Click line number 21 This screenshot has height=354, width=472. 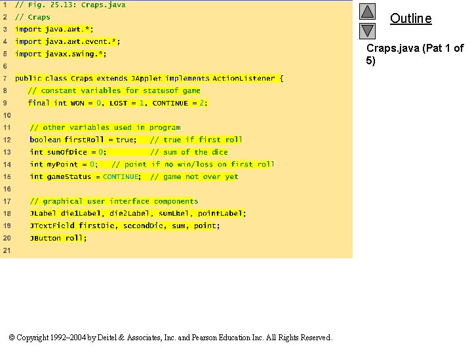pyautogui.click(x=7, y=250)
